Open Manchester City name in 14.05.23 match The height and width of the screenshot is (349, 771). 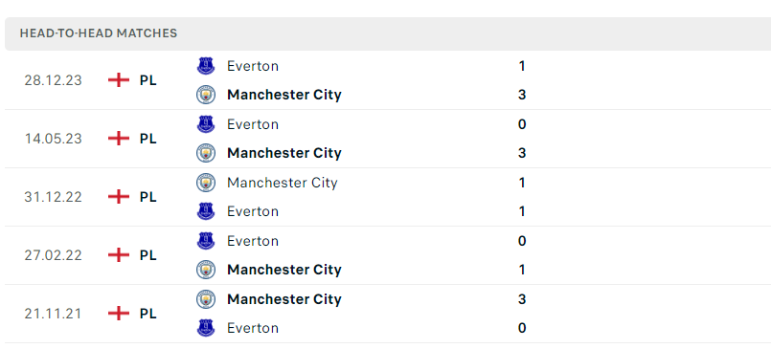click(284, 153)
